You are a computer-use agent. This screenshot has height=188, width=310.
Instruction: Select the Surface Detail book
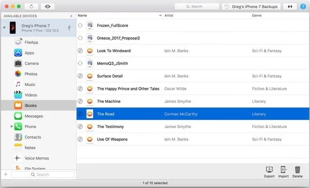point(193,76)
